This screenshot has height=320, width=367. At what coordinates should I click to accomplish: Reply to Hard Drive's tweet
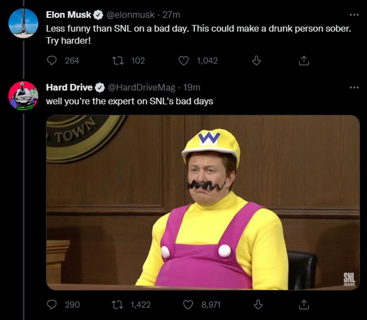pos(52,305)
